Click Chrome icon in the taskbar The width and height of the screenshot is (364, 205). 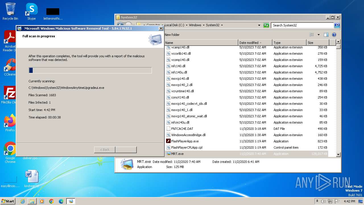(51, 201)
